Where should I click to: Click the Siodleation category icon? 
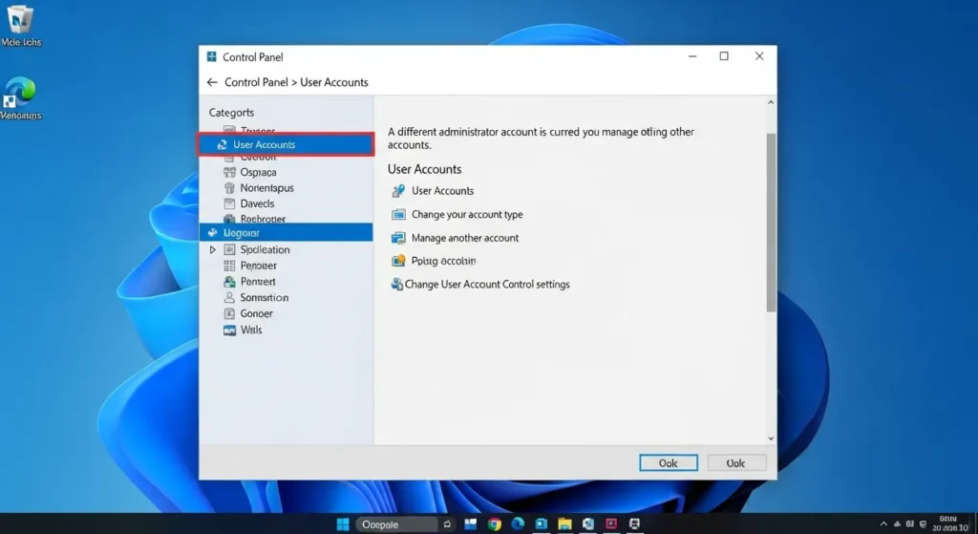[x=229, y=249]
